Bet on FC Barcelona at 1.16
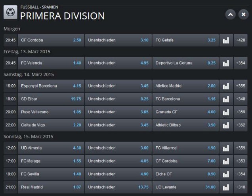This screenshot has height=196, width=252. (x=185, y=99)
